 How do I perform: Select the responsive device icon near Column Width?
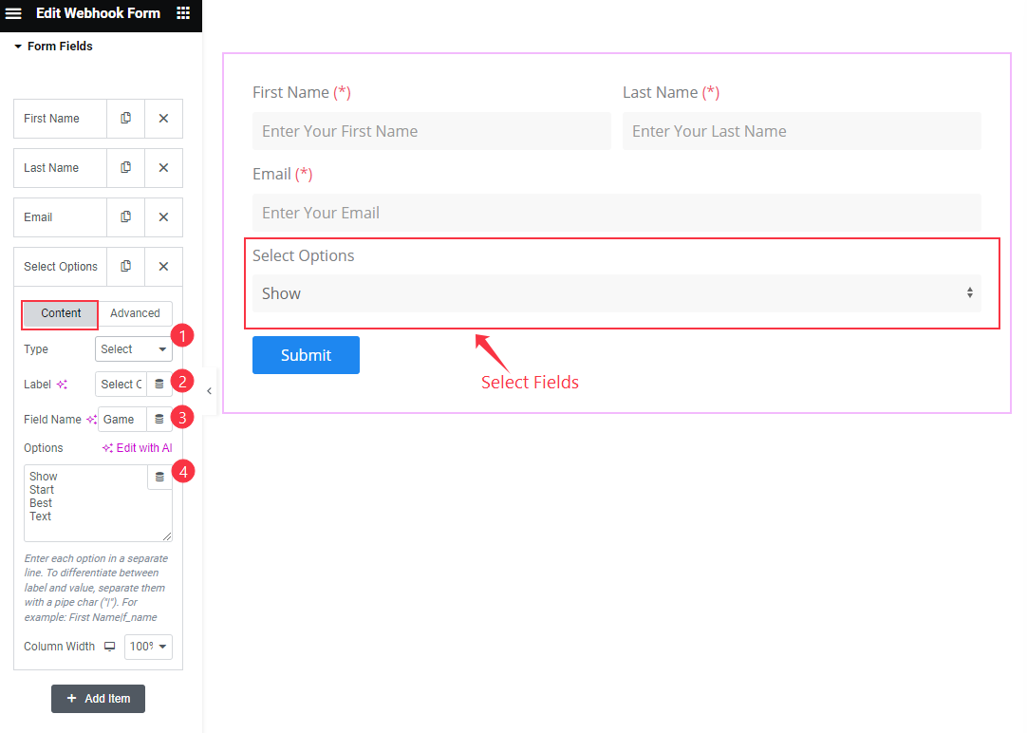pos(109,647)
